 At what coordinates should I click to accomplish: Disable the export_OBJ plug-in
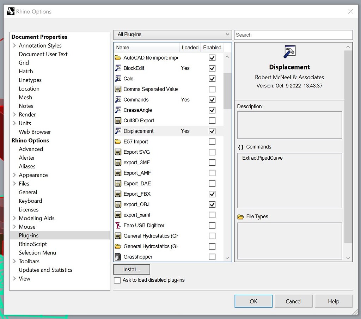212,204
